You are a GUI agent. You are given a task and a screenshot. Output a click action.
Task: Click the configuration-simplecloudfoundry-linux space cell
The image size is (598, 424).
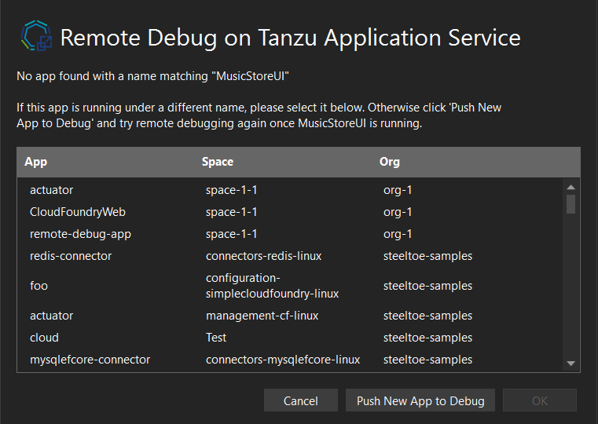click(272, 286)
